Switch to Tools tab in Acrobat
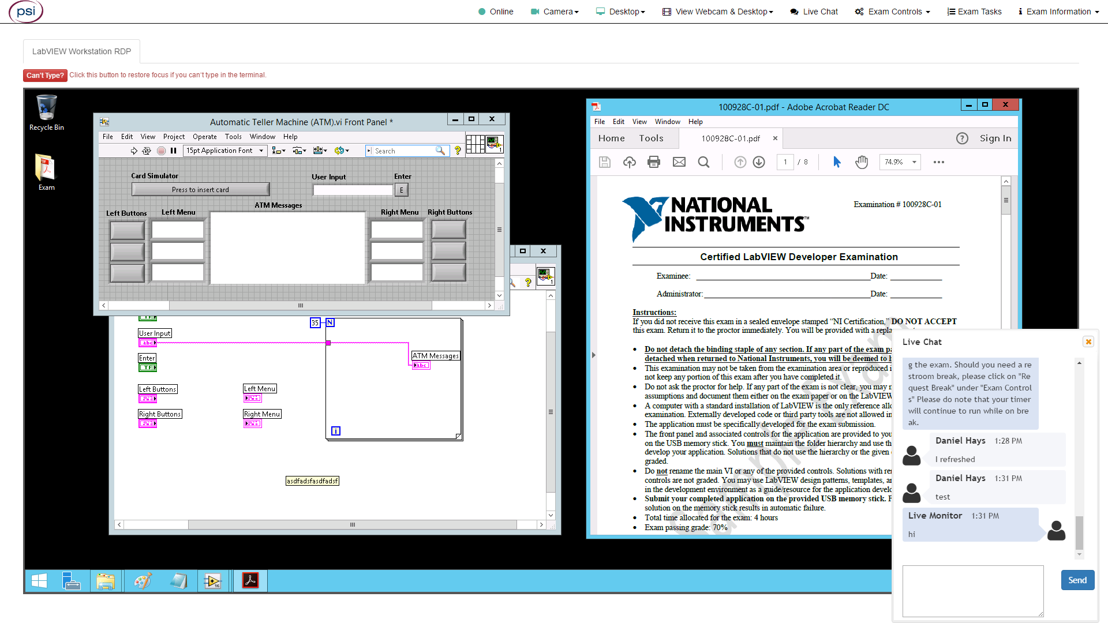The width and height of the screenshot is (1108, 623). 651,138
